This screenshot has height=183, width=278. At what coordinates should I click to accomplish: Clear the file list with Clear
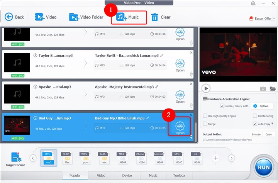point(161,17)
